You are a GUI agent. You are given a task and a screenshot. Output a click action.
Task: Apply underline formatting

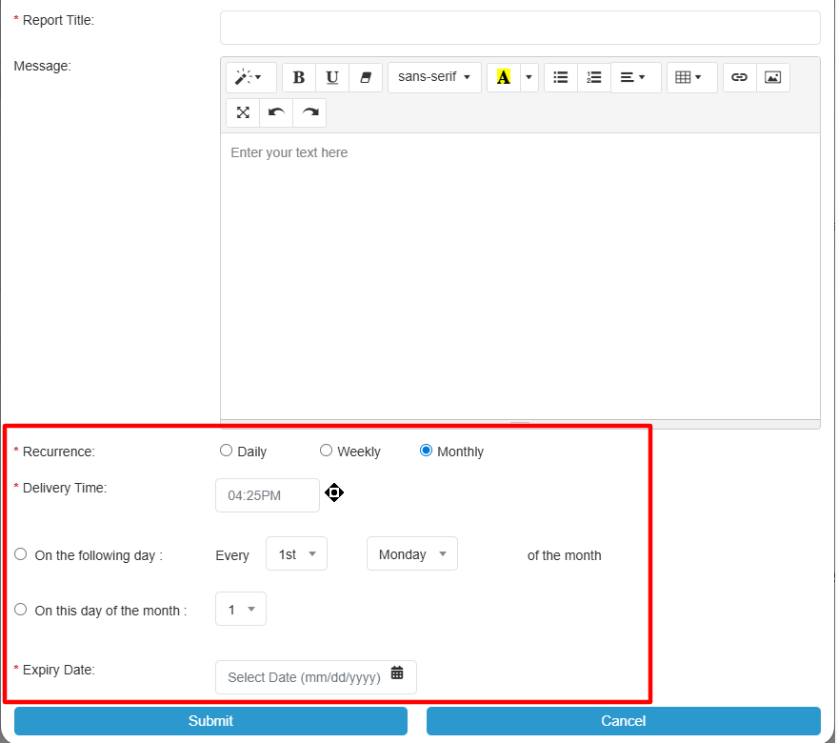[332, 78]
